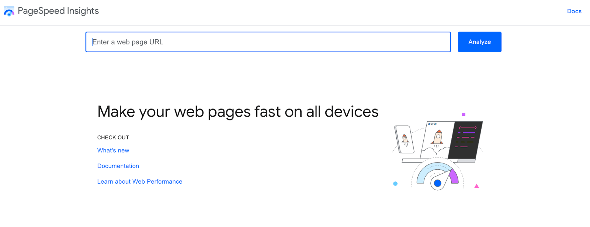This screenshot has height=227, width=590.
Task: Click the CHECK OUT section label
Action: 113,137
